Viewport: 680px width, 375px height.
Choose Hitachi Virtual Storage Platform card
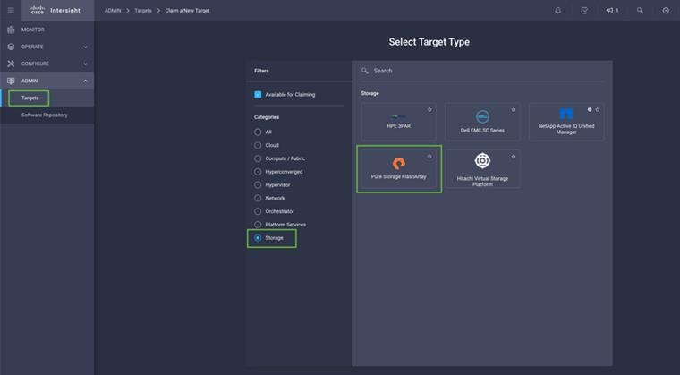tap(482, 169)
